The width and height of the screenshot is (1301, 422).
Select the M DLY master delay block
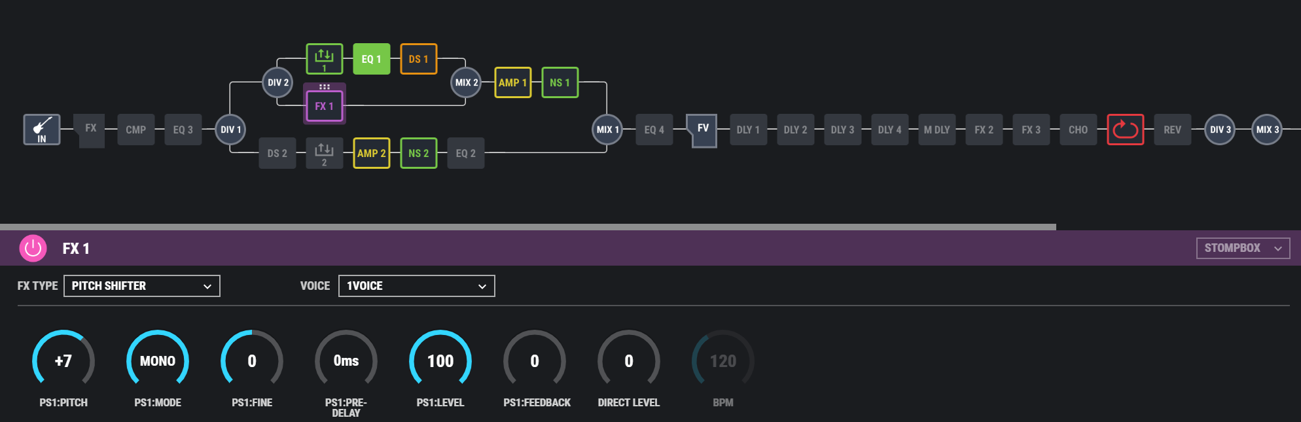pyautogui.click(x=937, y=130)
